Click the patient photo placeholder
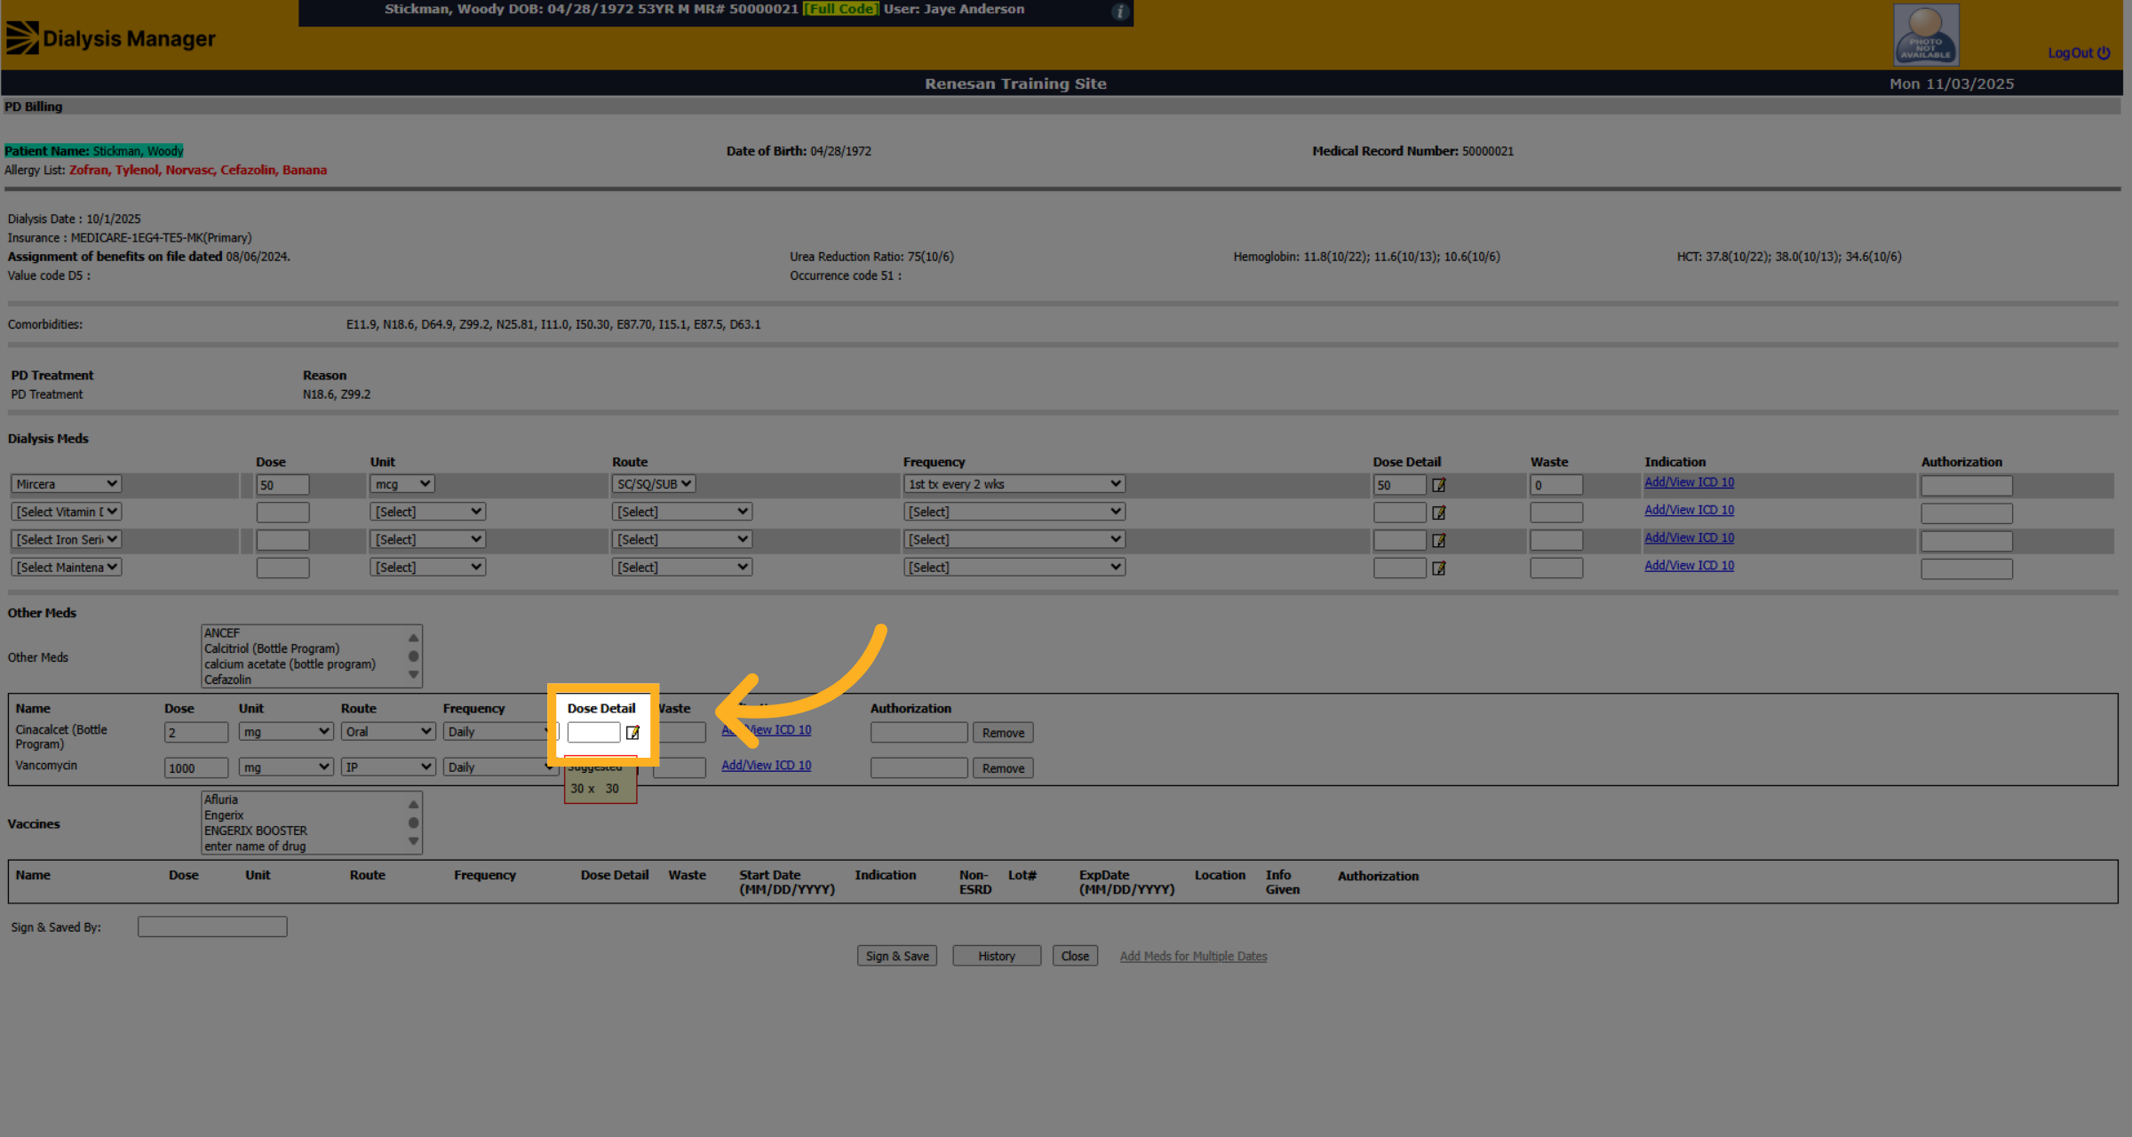This screenshot has width=2132, height=1137. 1925,35
